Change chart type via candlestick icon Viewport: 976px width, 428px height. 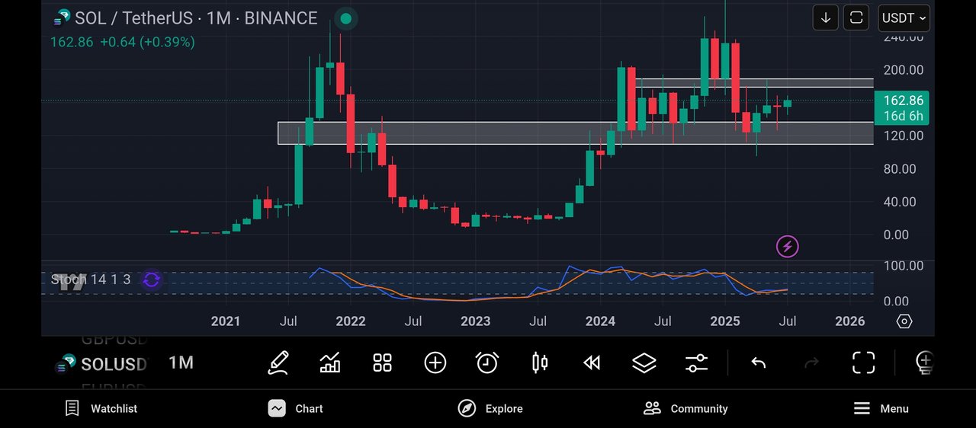[540, 363]
